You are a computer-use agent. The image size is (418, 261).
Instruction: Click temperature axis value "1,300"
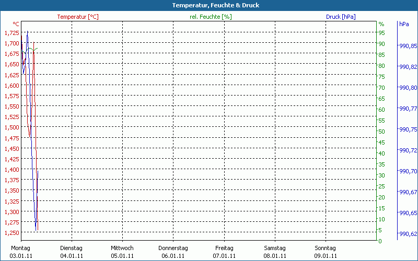coord(12,212)
